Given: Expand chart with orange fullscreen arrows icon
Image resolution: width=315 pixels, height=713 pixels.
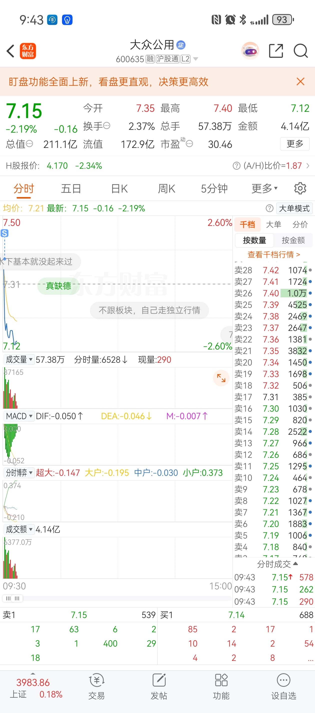Looking at the screenshot, I should click(x=221, y=378).
